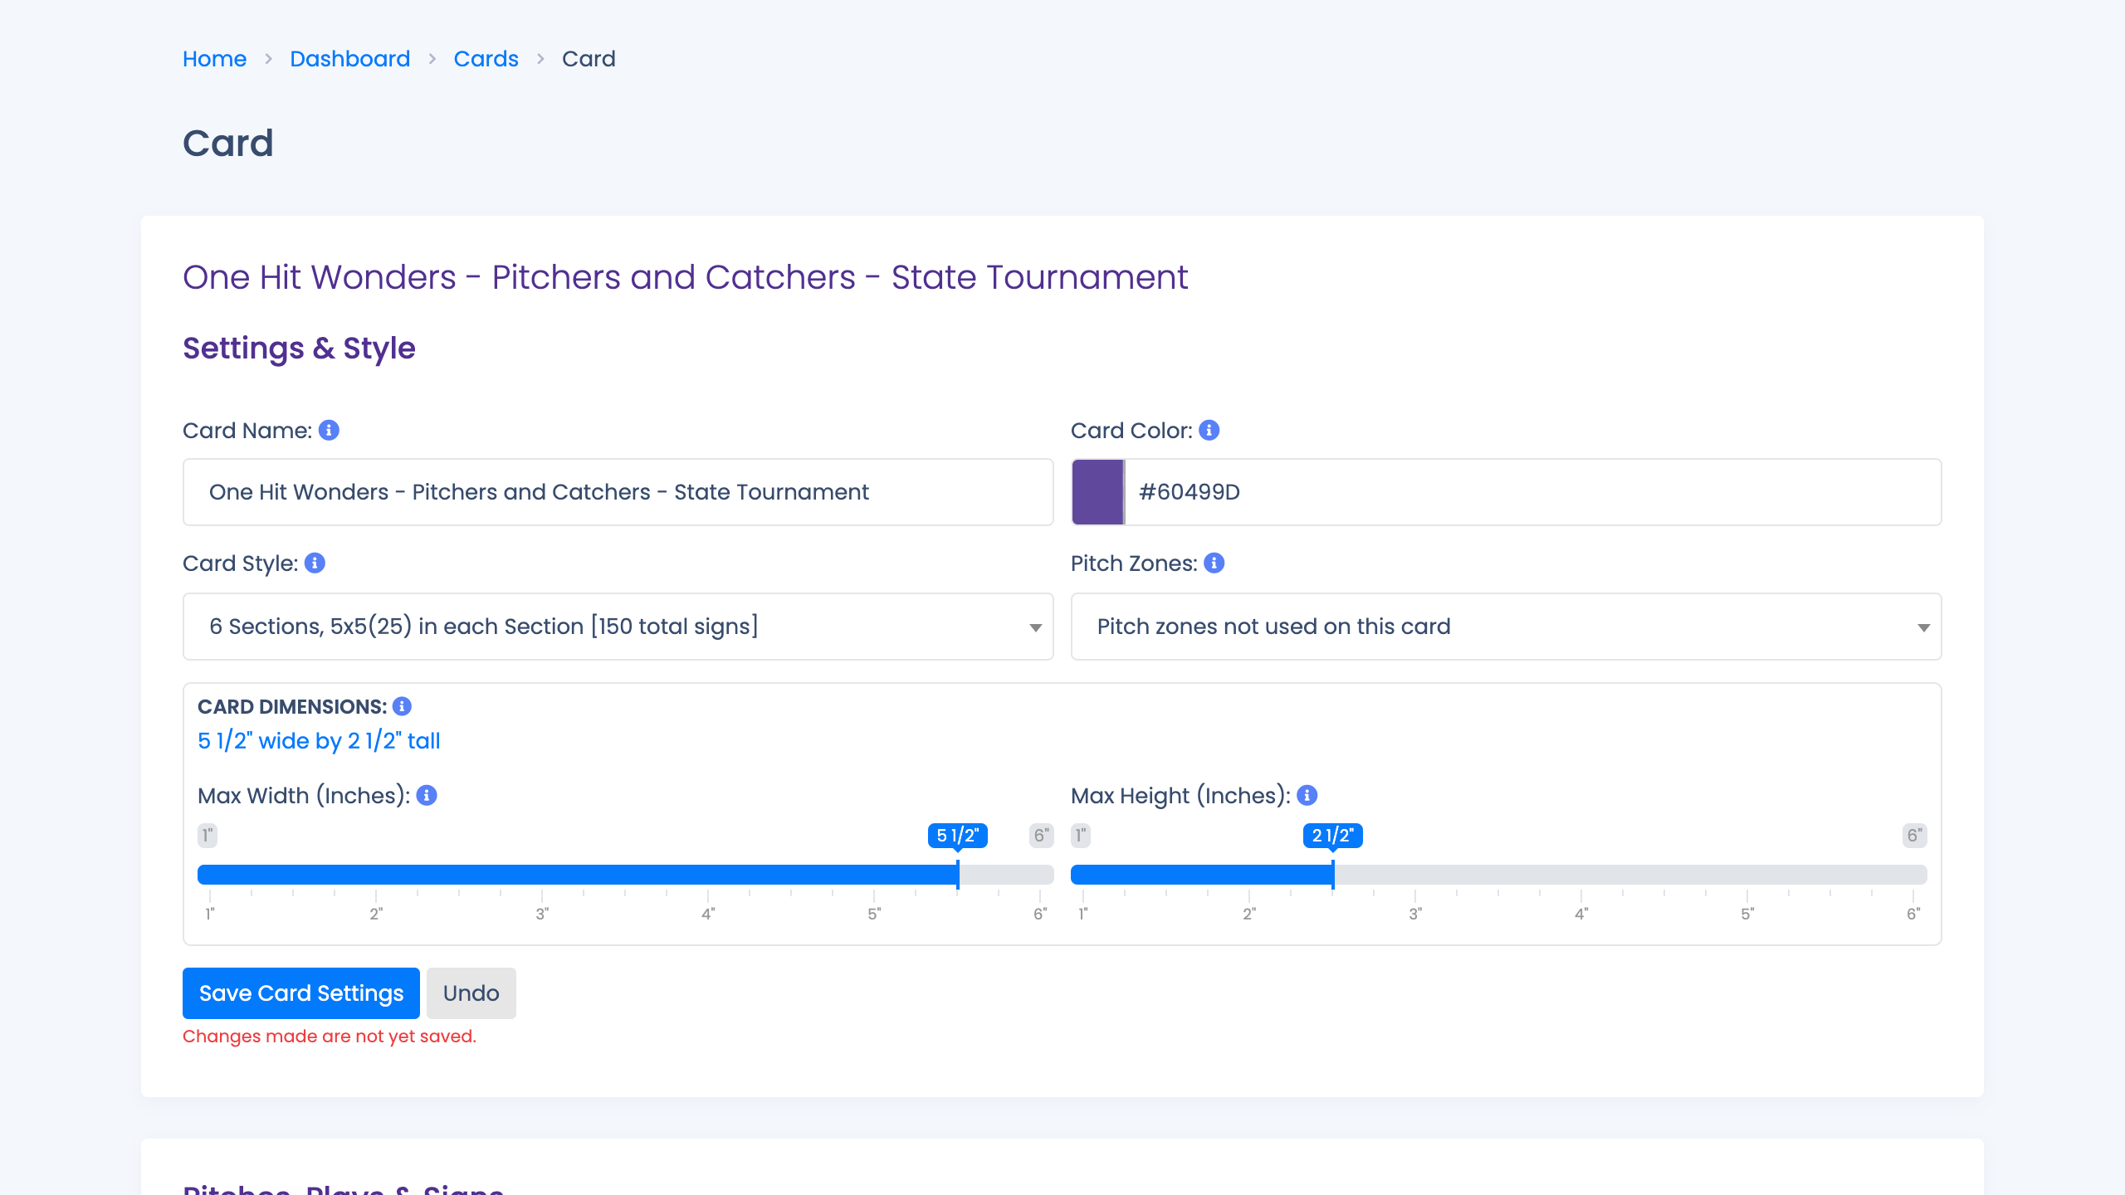The image size is (2125, 1195).
Task: Go to the Dashboard breadcrumb
Action: coord(349,59)
